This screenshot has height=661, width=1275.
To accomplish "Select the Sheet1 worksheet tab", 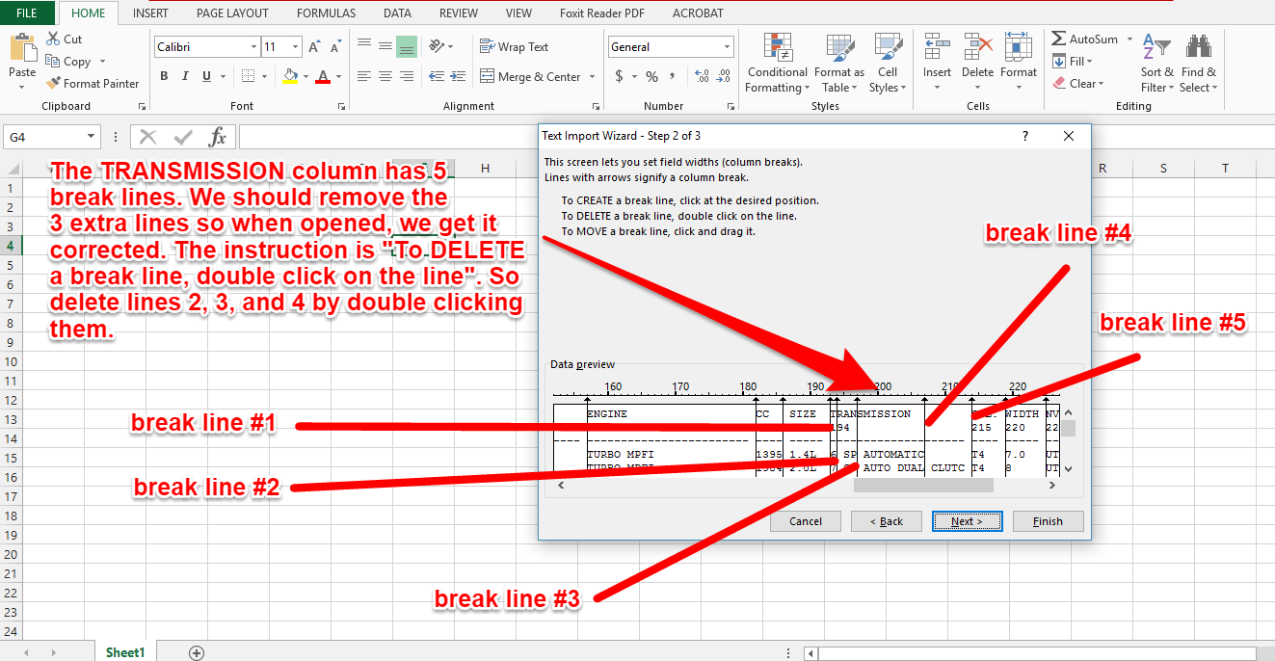I will (124, 652).
